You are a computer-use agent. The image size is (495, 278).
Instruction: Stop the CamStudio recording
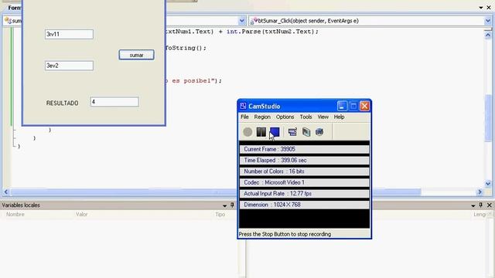(275, 132)
